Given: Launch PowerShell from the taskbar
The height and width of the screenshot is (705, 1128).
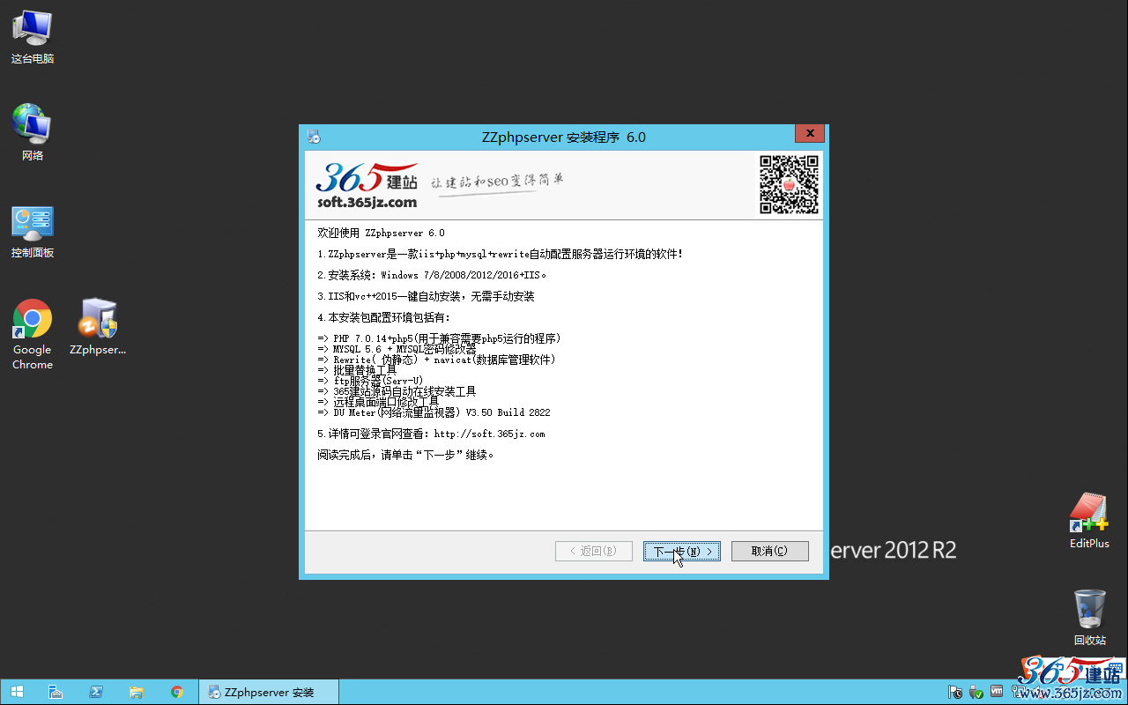Looking at the screenshot, I should pos(96,692).
